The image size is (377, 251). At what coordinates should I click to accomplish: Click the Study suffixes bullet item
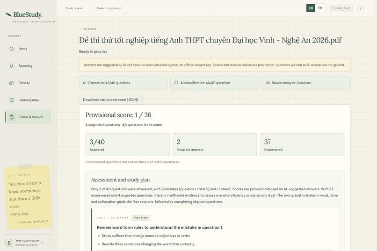click(146, 236)
